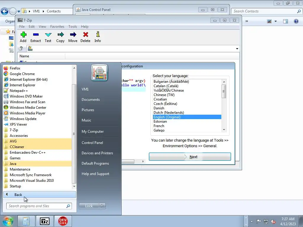The image size is (303, 227).
Task: Click Next in Dev-C++ configuration dialog
Action: tap(190, 157)
